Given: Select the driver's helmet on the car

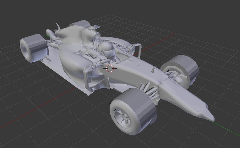Looking at the screenshot, I should (106, 49).
